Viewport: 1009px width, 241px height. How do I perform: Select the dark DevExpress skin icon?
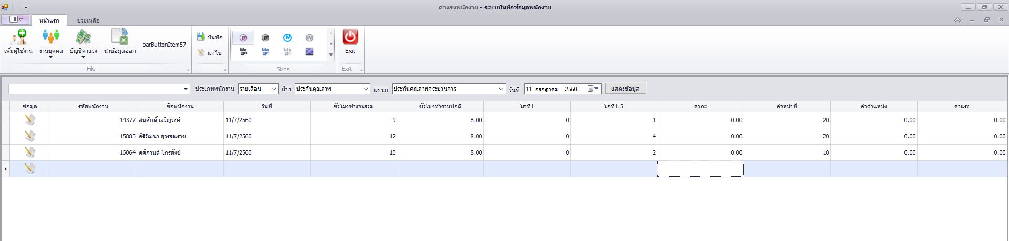pyautogui.click(x=265, y=38)
